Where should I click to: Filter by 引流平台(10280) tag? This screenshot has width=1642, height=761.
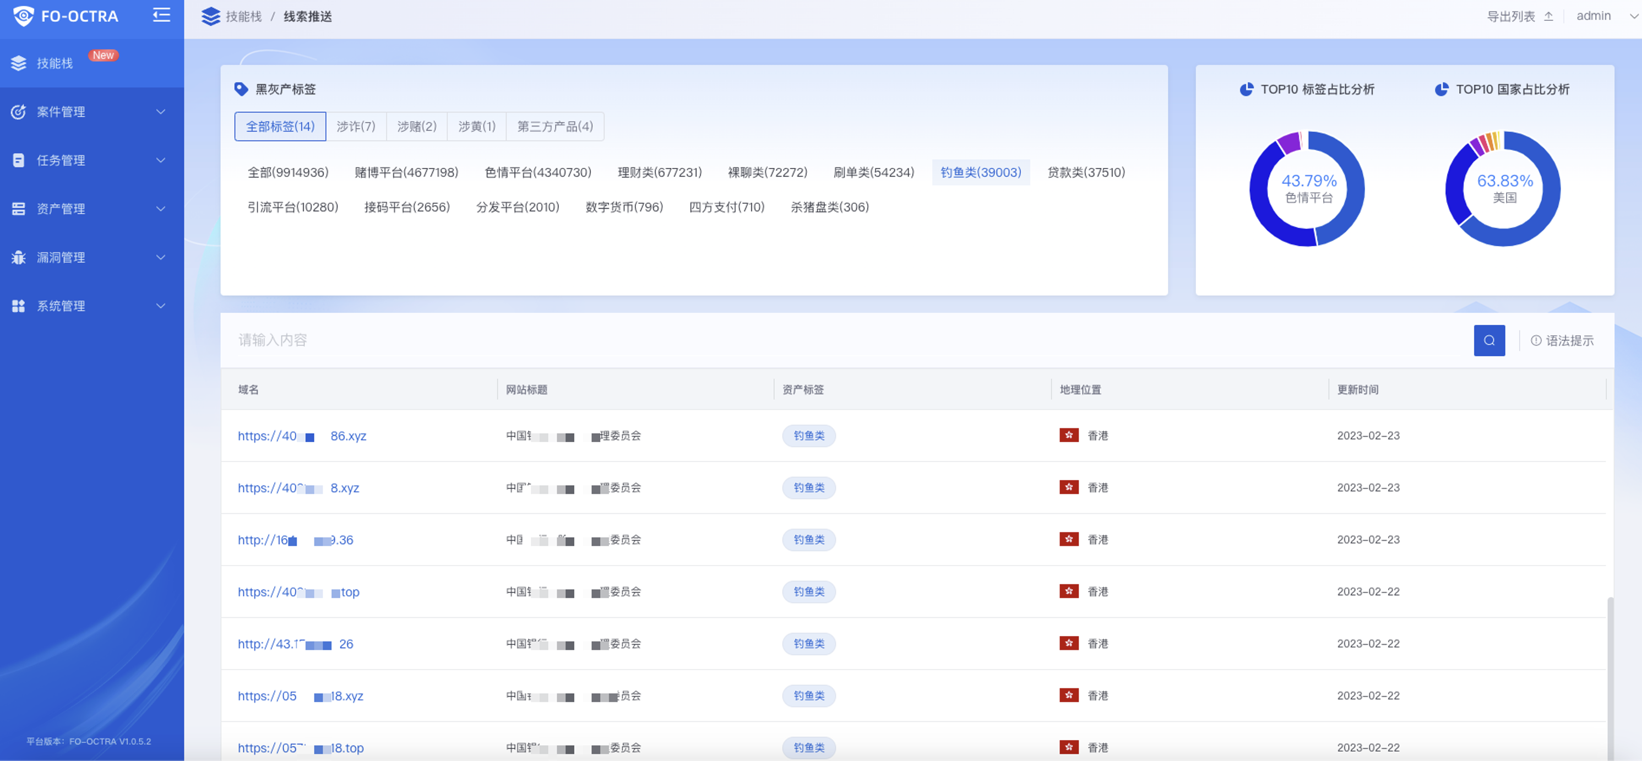tap(292, 207)
